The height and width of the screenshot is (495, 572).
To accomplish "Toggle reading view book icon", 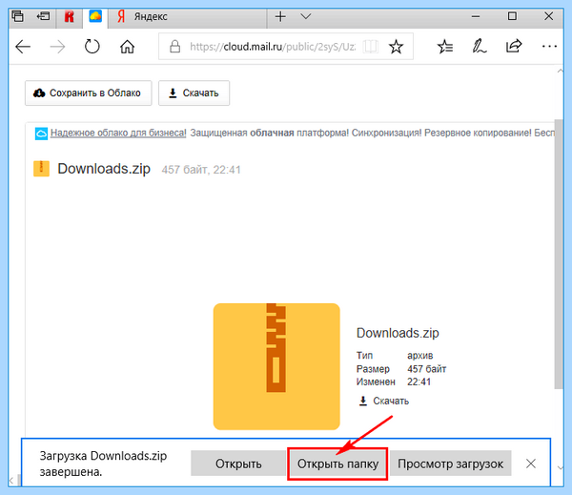I will tap(370, 47).
